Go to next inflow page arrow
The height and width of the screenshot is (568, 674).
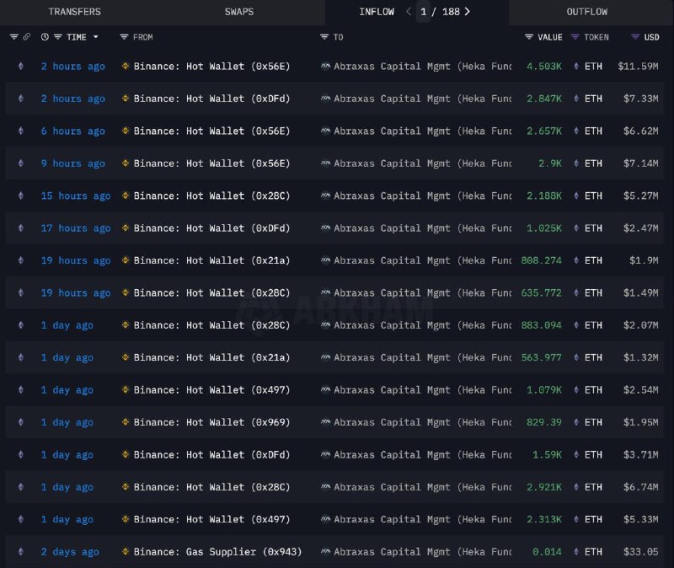point(468,12)
